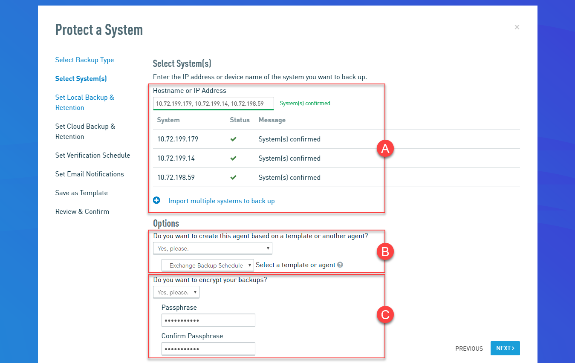Click the green checkmark for 10.72.199.179
The image size is (575, 363).
(233, 139)
